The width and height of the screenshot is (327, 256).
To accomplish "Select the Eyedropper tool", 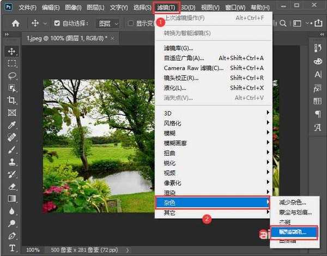I will pos(12,125).
